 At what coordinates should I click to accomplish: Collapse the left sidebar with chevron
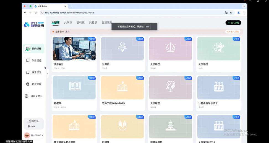(x=48, y=73)
